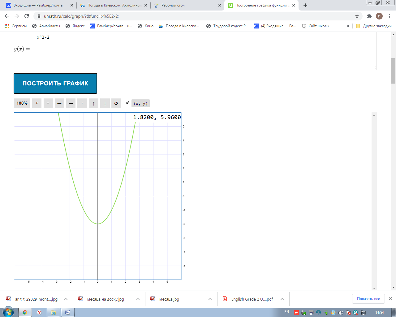Click the EN language indicator in tray

[x=287, y=312]
